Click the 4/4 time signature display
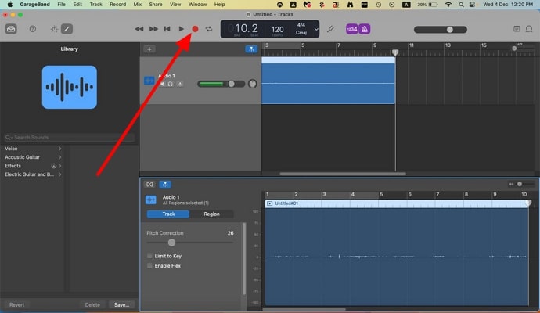The height and width of the screenshot is (313, 540). [x=301, y=25]
